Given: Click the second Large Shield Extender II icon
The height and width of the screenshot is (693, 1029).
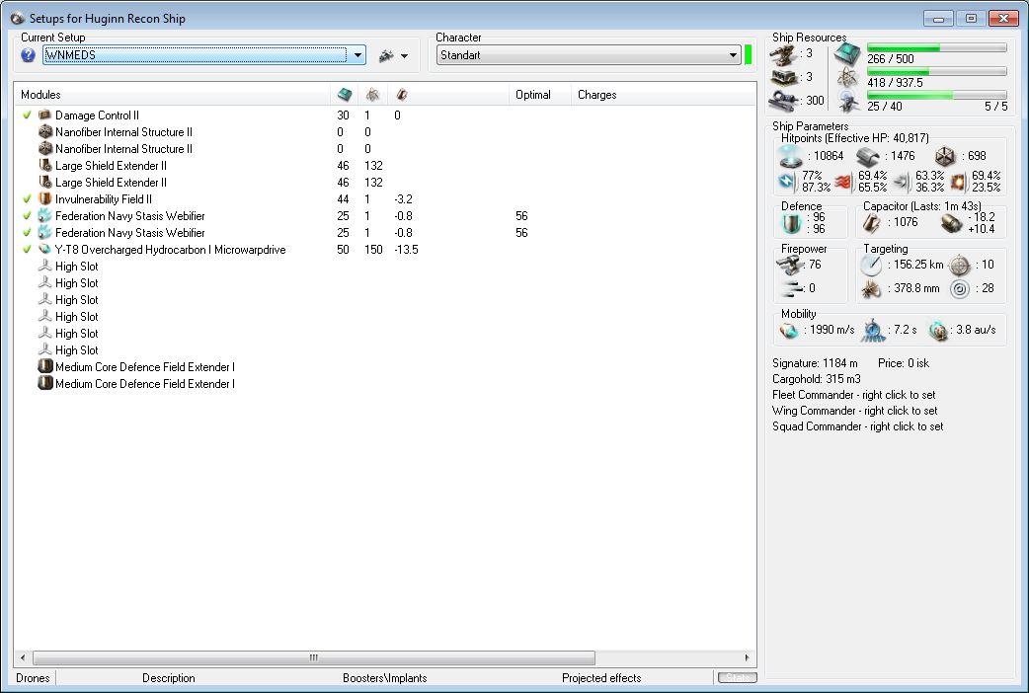Looking at the screenshot, I should click(45, 182).
